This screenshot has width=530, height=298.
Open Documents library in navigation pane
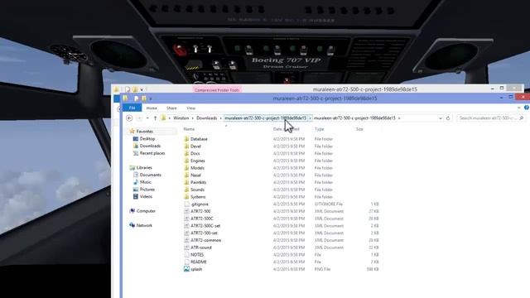coord(151,175)
